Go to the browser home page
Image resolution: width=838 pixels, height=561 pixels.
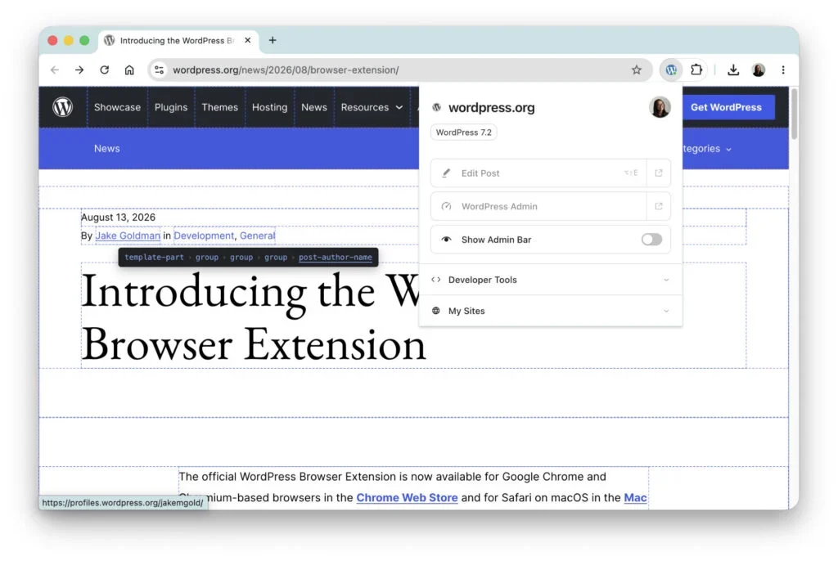click(x=129, y=70)
